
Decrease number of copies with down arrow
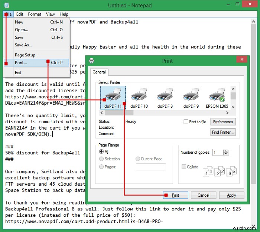click(x=226, y=154)
